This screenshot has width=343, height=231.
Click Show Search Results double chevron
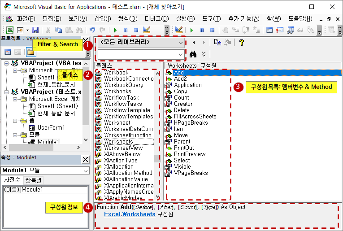tap(204, 54)
